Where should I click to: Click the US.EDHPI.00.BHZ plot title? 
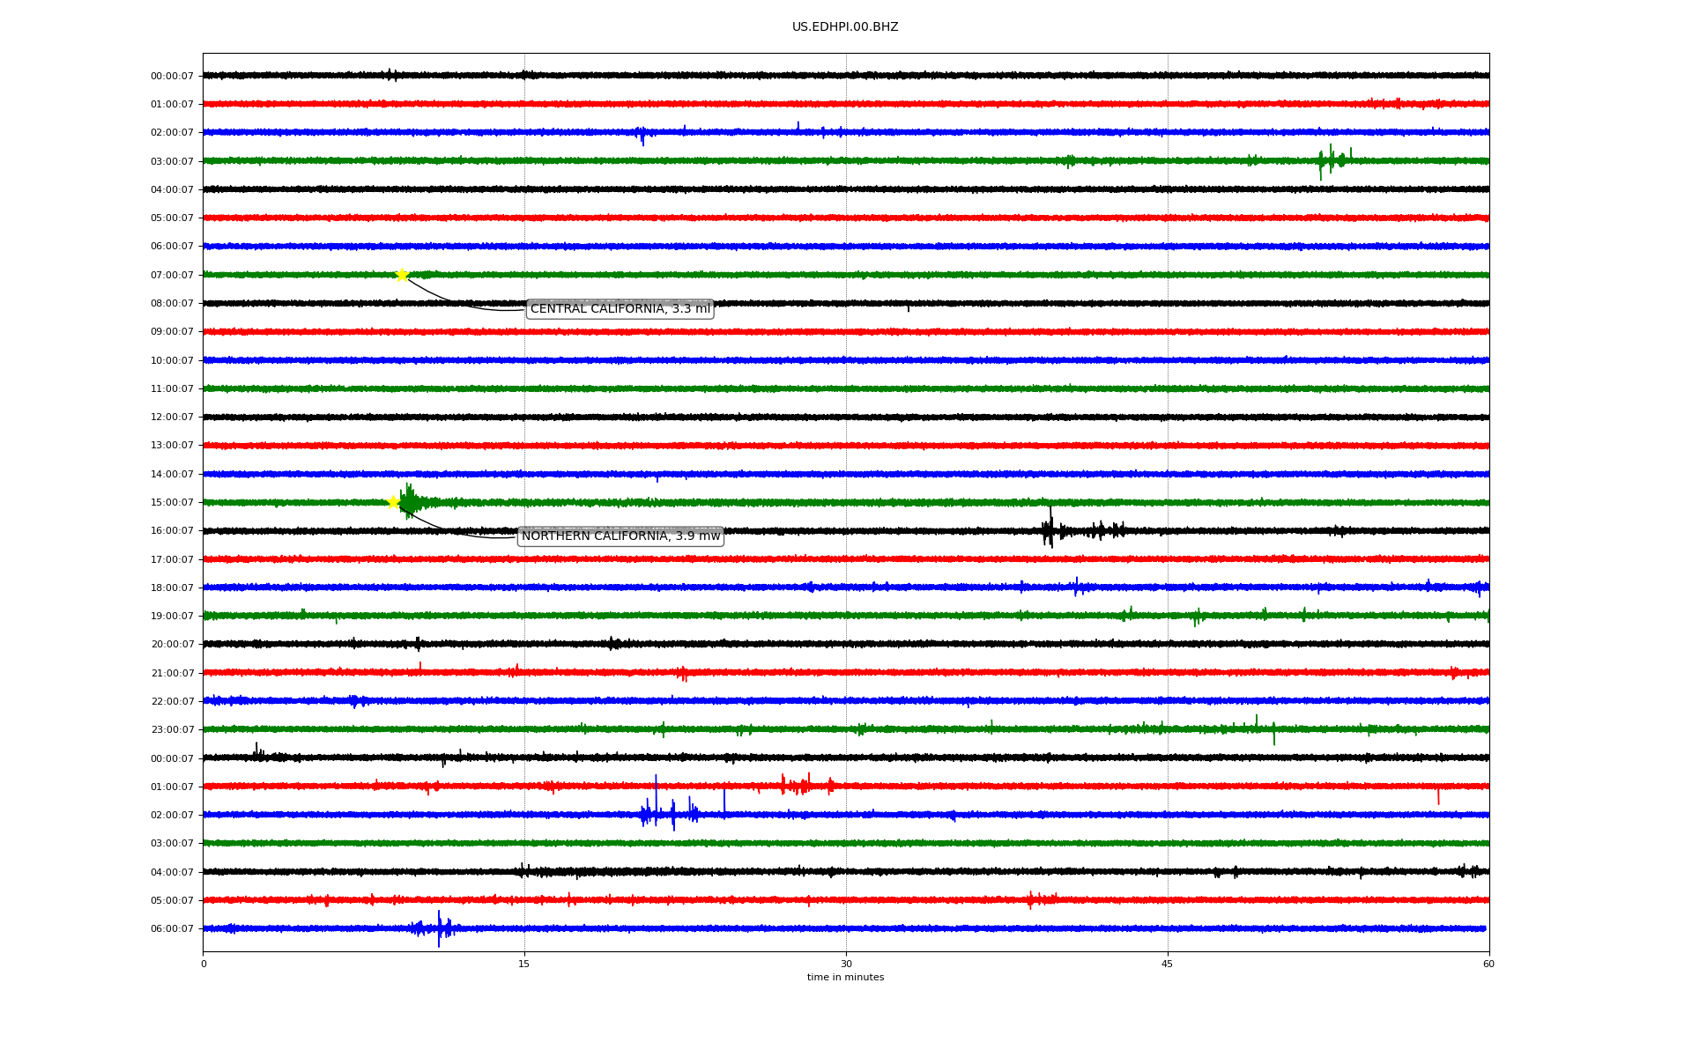tap(844, 27)
